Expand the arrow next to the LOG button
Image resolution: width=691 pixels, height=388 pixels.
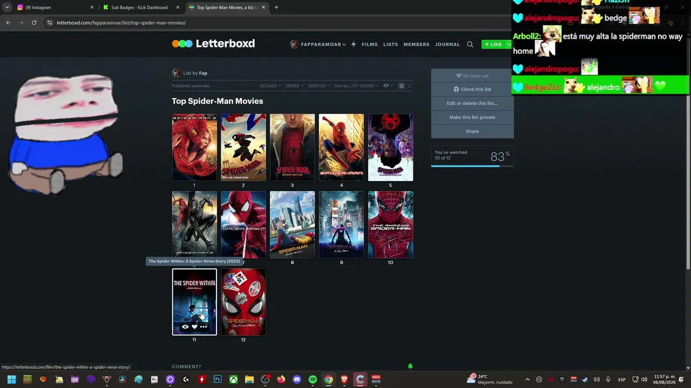509,44
